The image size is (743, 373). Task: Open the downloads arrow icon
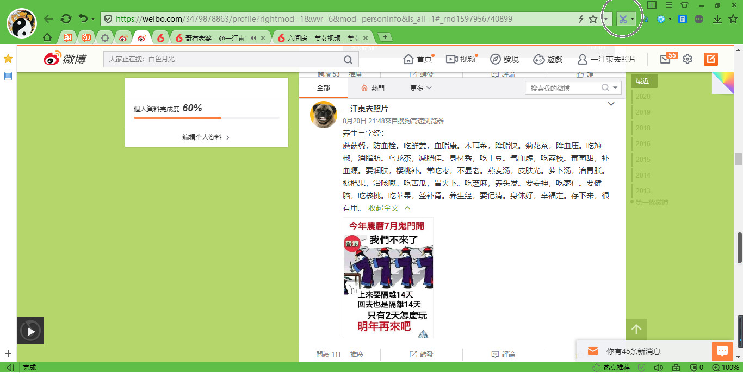(x=717, y=19)
